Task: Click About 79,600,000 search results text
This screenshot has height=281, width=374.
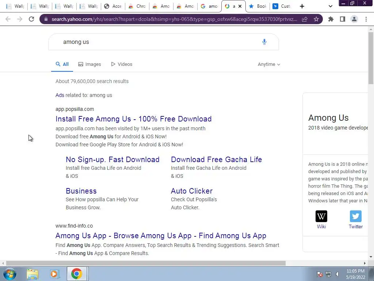Action: tap(92, 81)
